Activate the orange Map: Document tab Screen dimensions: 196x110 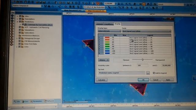(x=96, y=11)
